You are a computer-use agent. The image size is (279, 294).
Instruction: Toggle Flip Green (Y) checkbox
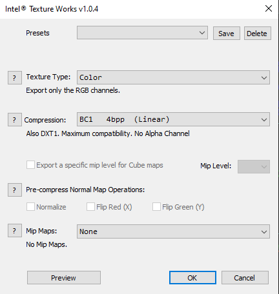156,207
